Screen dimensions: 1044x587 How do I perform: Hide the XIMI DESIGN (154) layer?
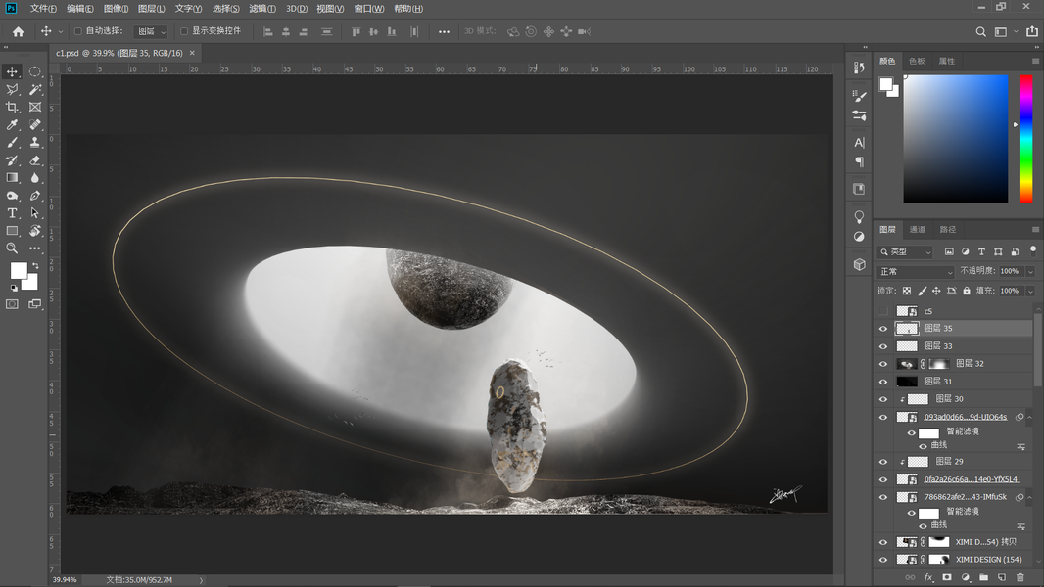click(x=883, y=560)
